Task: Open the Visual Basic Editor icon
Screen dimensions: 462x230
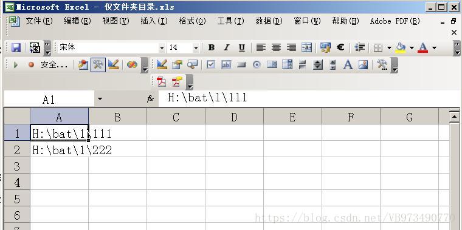Action: [x=83, y=65]
